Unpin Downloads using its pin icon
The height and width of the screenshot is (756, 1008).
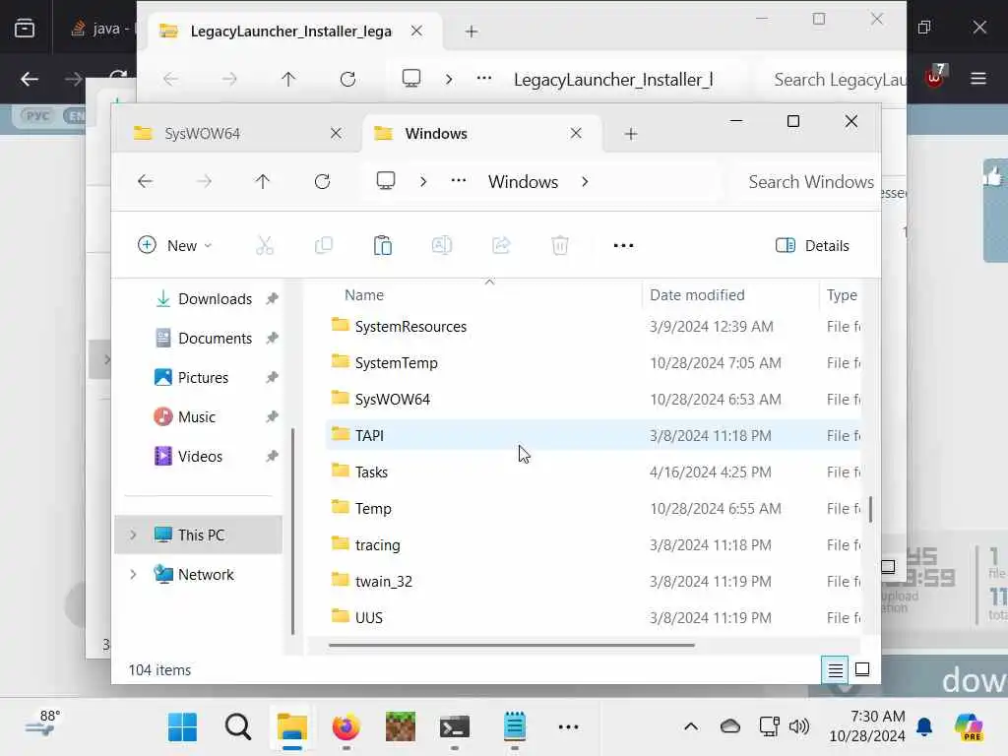pos(272,299)
